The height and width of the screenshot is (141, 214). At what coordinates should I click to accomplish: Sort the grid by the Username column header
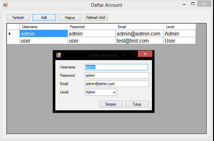click(44, 27)
